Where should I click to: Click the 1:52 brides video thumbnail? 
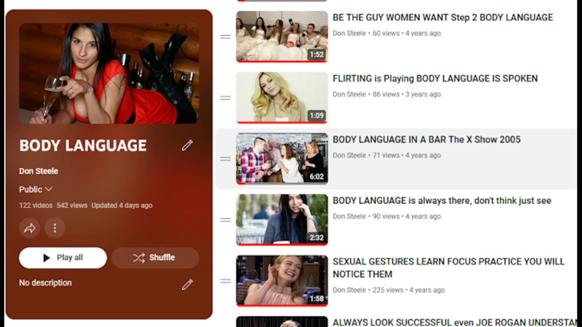[x=282, y=36]
